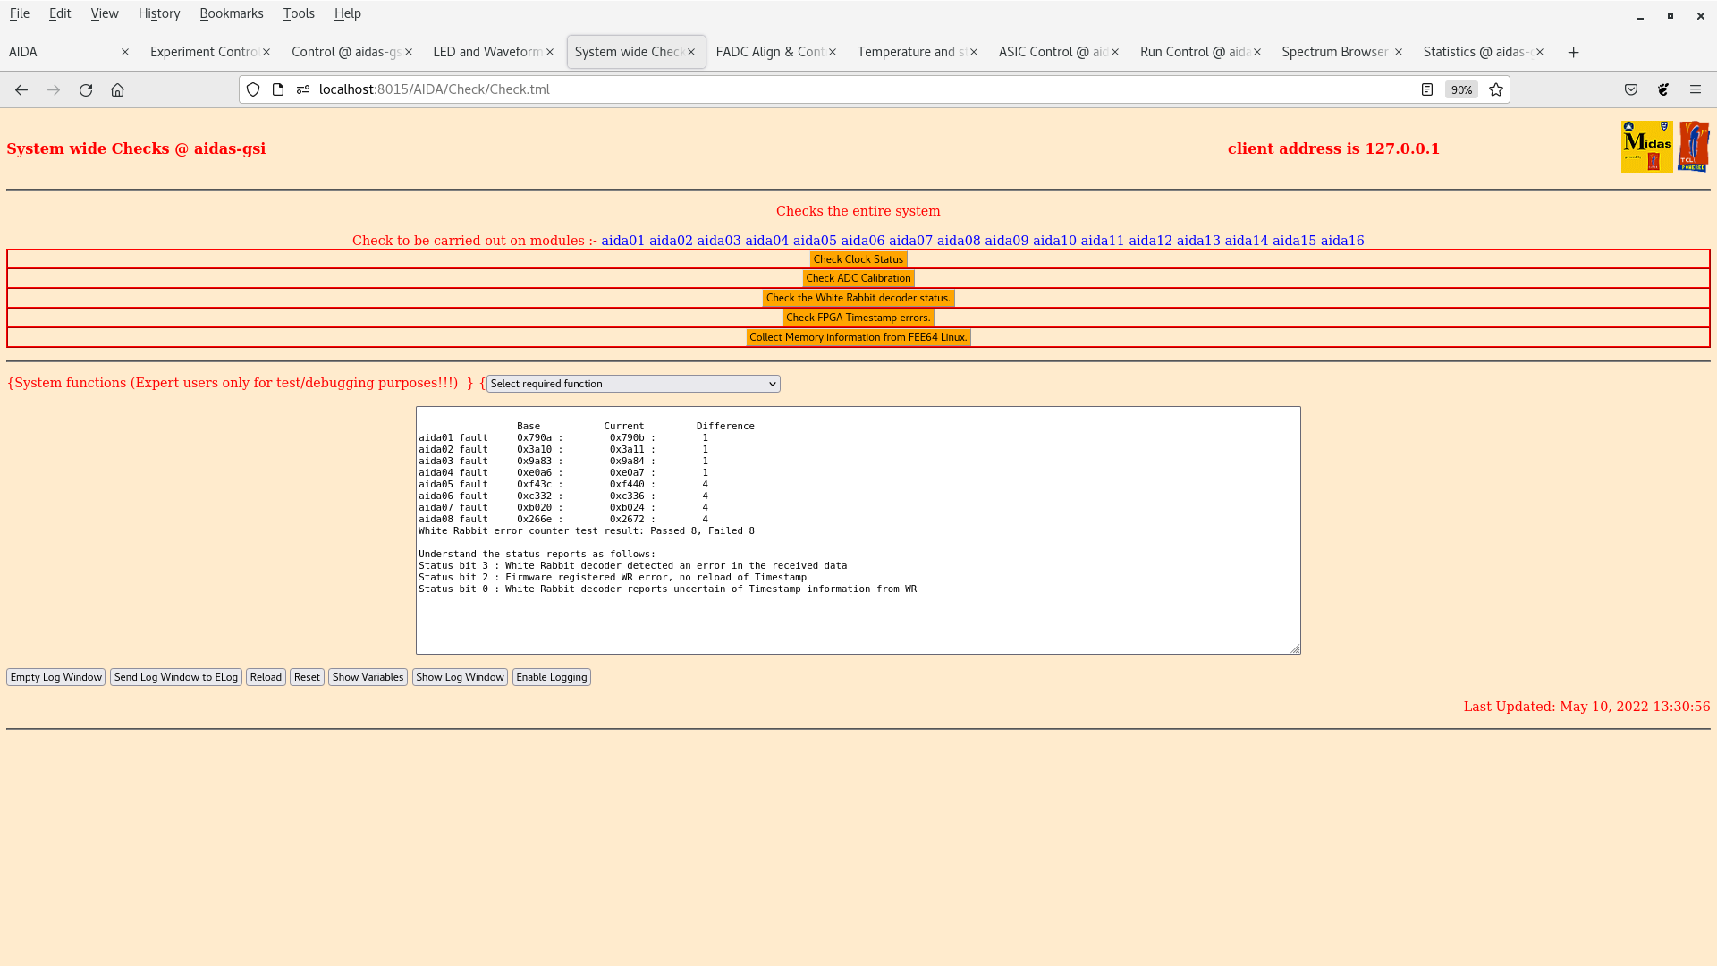This screenshot has height=966, width=1717.
Task: Switch to the Spectrum Browser tab
Action: coord(1334,52)
